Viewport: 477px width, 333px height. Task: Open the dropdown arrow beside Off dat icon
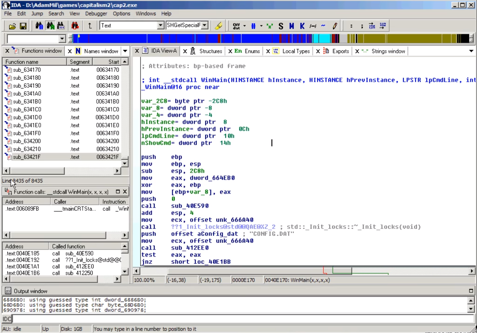coord(245,26)
